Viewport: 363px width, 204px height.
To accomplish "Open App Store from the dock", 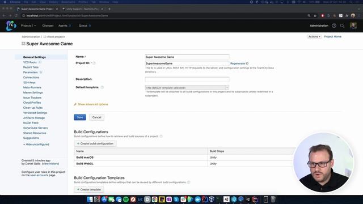I will pyautogui.click(x=104, y=199).
